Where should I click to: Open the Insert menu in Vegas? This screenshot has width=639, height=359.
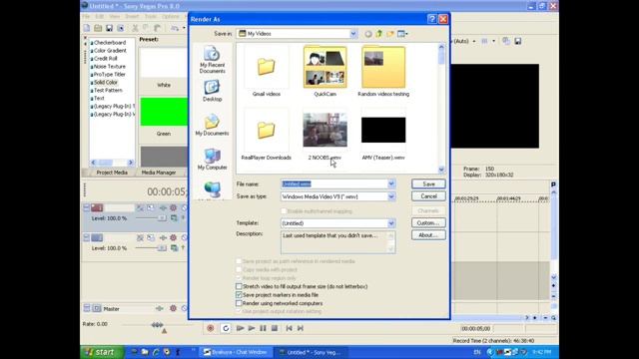pos(132,16)
